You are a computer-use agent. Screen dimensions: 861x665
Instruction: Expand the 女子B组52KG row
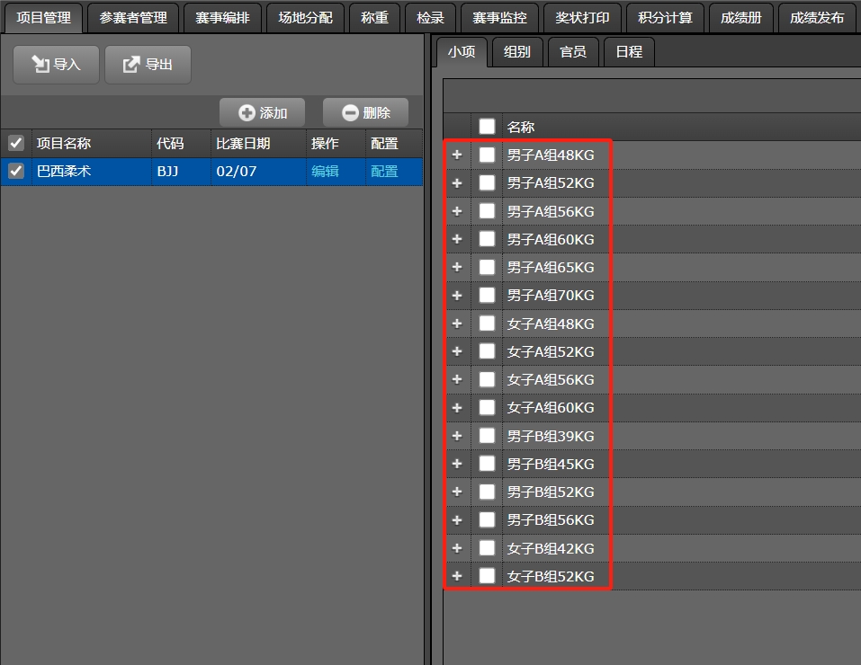pos(457,576)
